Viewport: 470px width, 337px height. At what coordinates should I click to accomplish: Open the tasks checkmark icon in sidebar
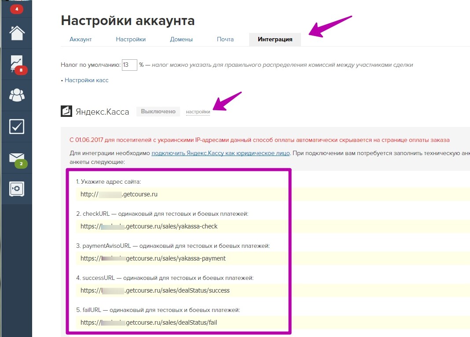(17, 126)
